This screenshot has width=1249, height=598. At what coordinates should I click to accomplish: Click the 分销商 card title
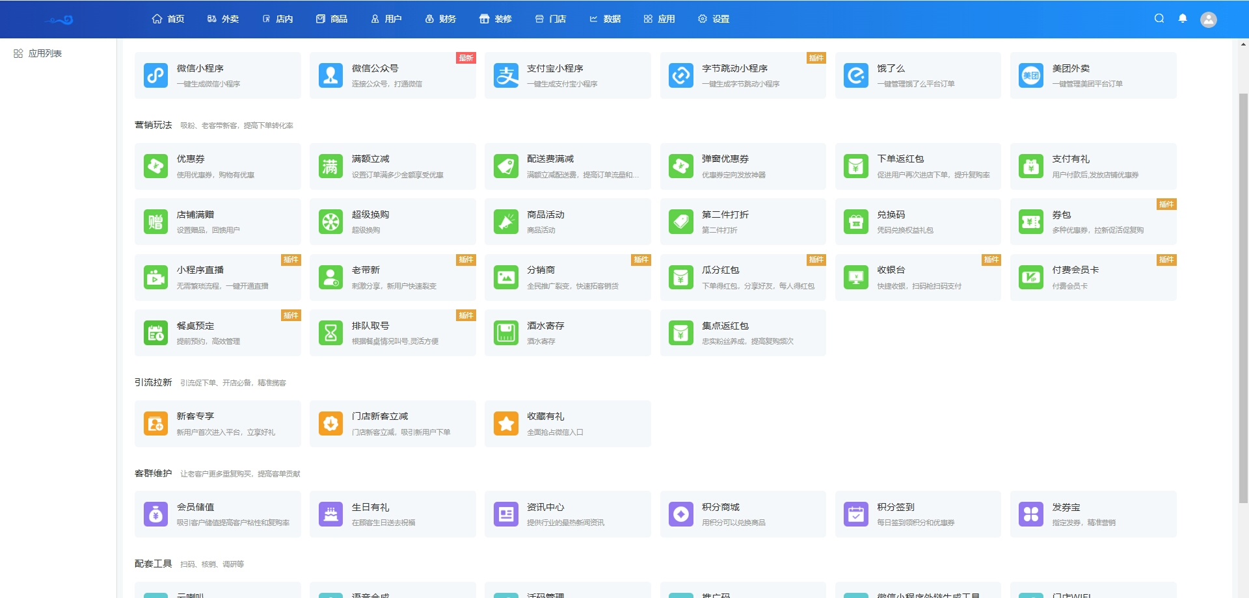pos(541,270)
